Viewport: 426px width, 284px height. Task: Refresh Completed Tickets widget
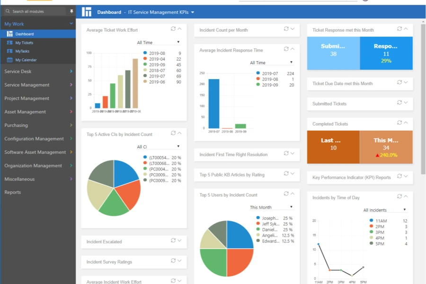tap(399, 123)
